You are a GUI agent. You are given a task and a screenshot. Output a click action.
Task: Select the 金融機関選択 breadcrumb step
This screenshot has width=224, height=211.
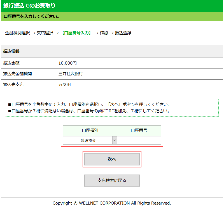click(17, 33)
